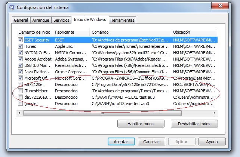Uncheck the ESET Security startup item
The image size is (240, 157).
coord(20,40)
